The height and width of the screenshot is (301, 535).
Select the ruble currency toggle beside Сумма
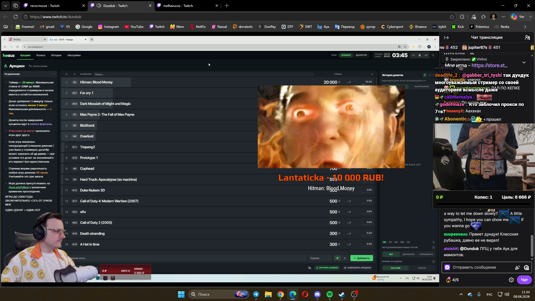coord(337,258)
